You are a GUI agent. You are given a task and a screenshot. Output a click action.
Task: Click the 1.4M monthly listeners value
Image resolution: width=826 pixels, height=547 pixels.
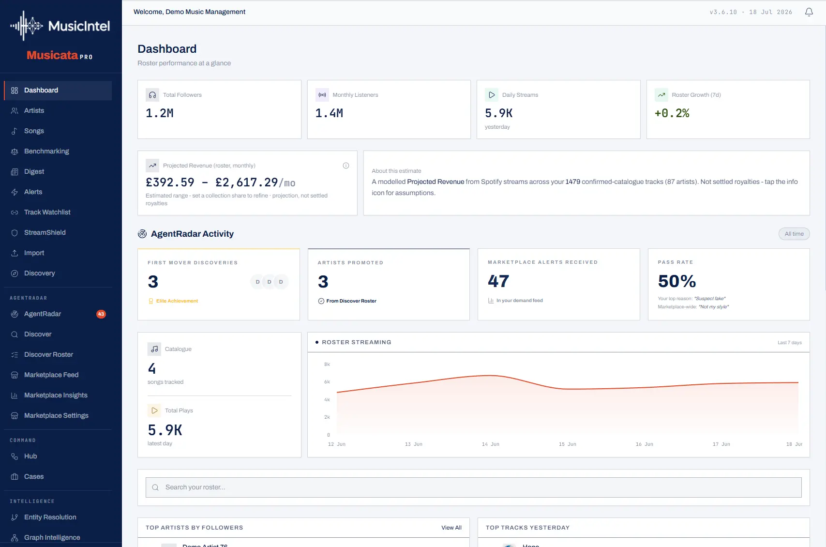pyautogui.click(x=329, y=113)
